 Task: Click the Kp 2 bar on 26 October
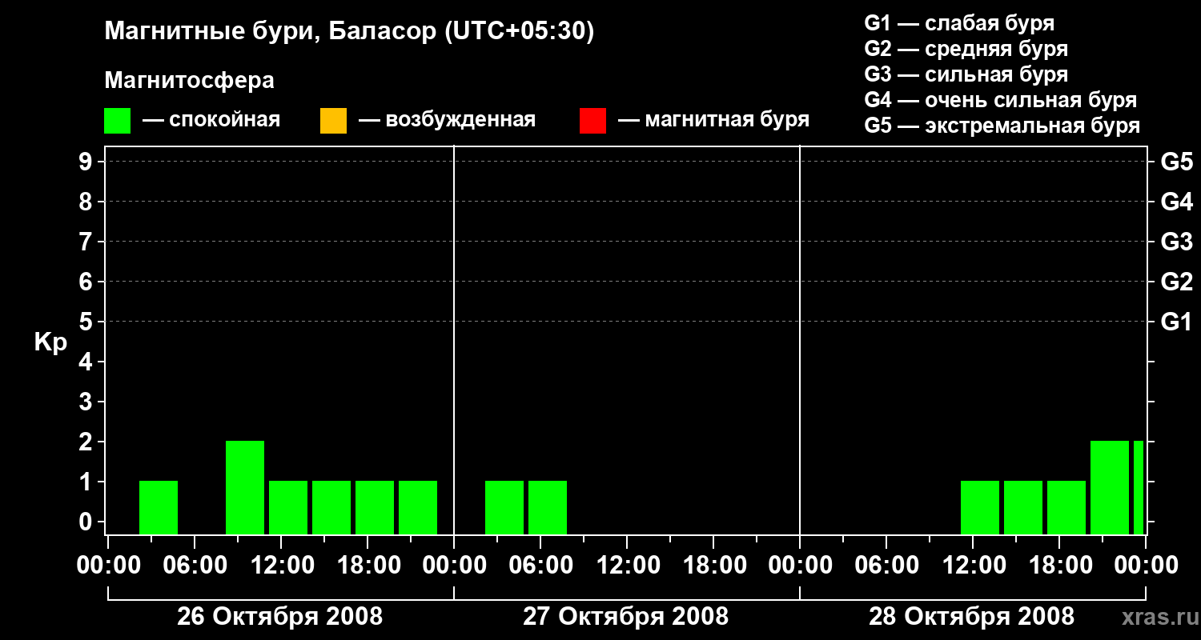(x=245, y=487)
